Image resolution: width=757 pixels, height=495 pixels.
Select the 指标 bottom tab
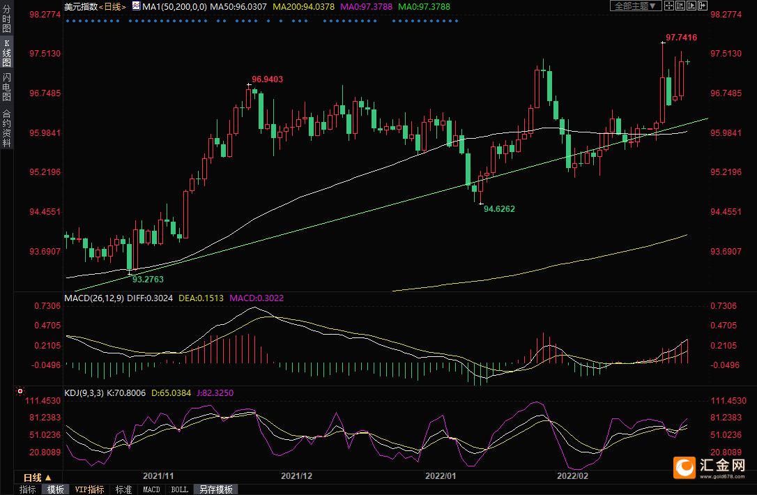point(27,489)
